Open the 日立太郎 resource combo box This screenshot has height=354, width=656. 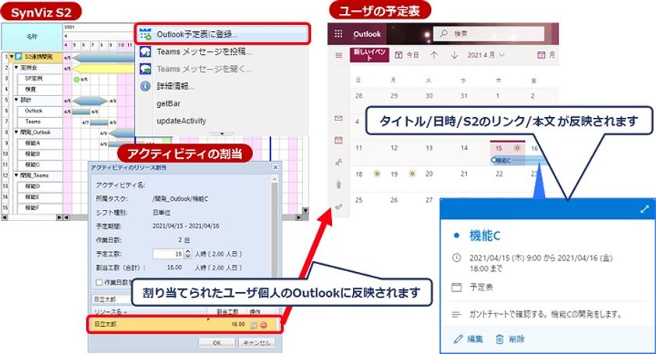point(112,299)
